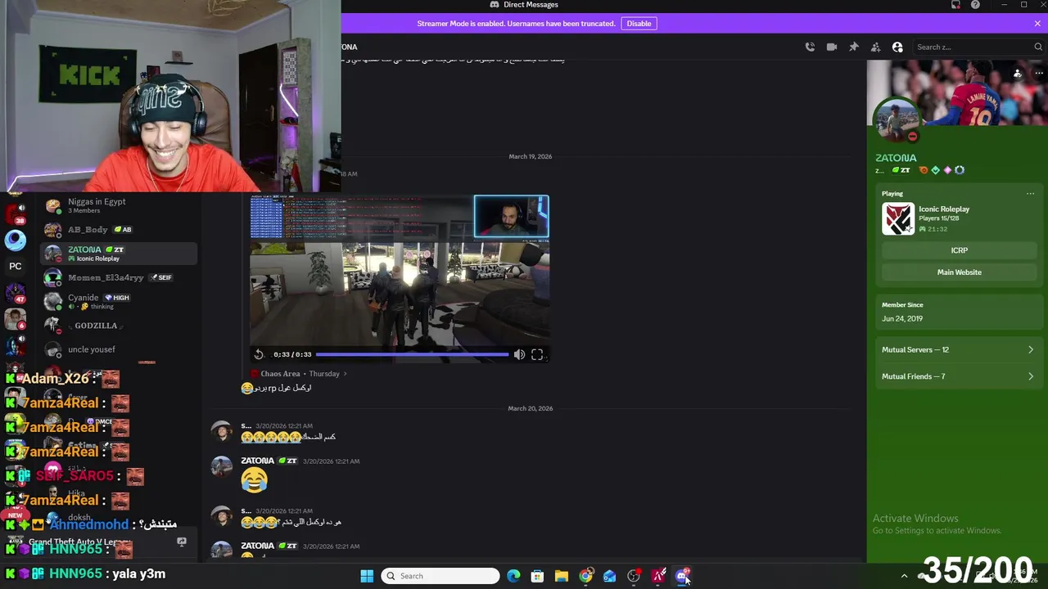1048x589 pixels.
Task: Start a voice call with ZATONA
Action: click(x=810, y=47)
